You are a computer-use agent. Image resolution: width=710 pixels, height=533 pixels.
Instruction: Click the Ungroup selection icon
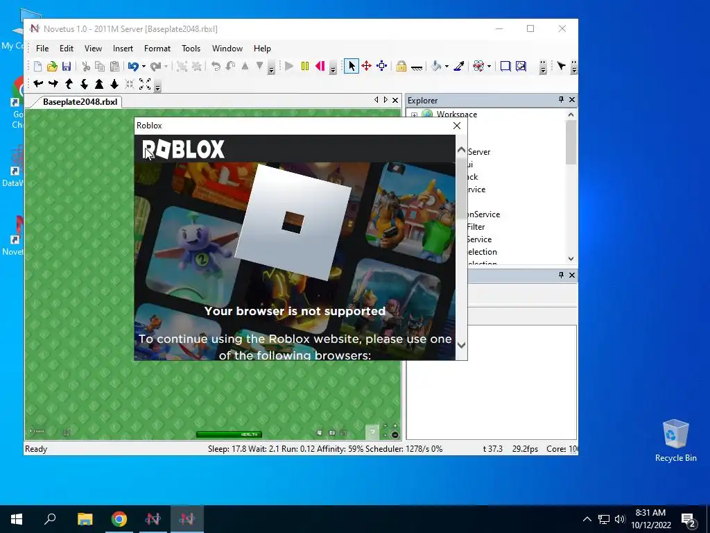click(x=196, y=66)
